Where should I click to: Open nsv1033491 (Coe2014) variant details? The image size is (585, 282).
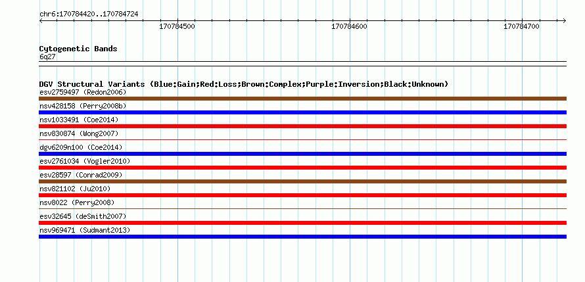tap(79, 120)
